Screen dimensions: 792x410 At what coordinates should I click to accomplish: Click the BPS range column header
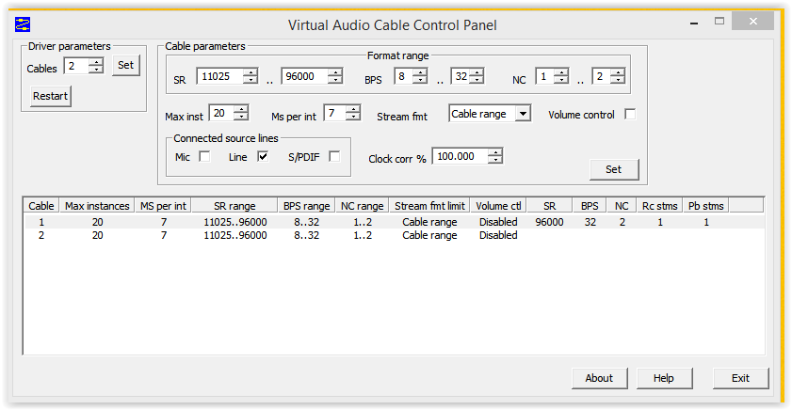tap(307, 206)
